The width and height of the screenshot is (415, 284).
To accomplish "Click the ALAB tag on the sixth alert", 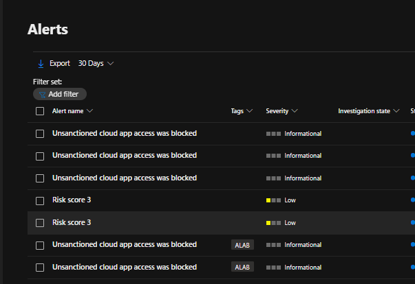I will (243, 245).
